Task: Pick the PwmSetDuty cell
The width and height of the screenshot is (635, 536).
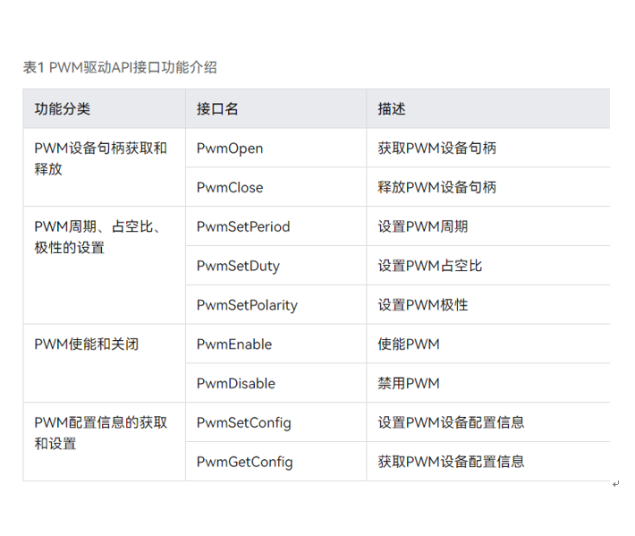Action: tap(238, 266)
